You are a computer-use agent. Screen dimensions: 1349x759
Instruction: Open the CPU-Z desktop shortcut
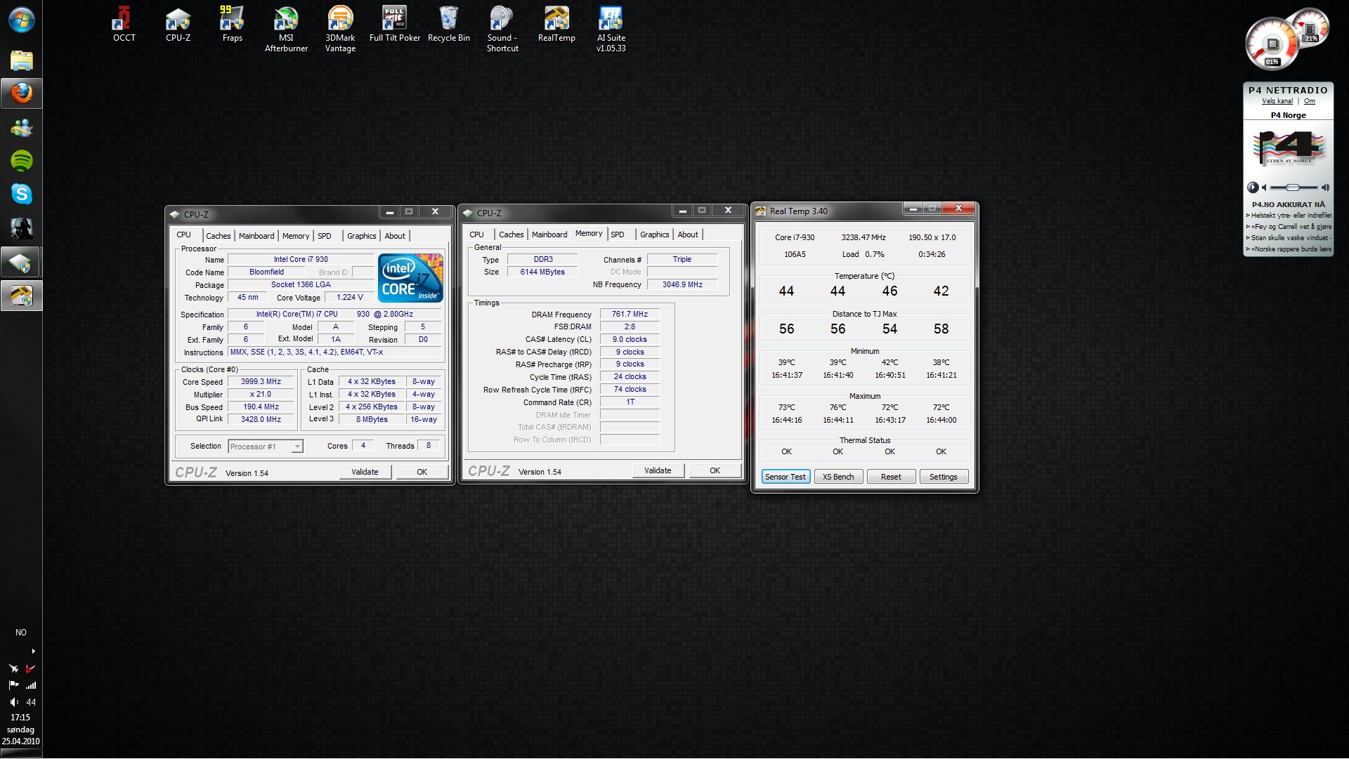click(x=178, y=25)
